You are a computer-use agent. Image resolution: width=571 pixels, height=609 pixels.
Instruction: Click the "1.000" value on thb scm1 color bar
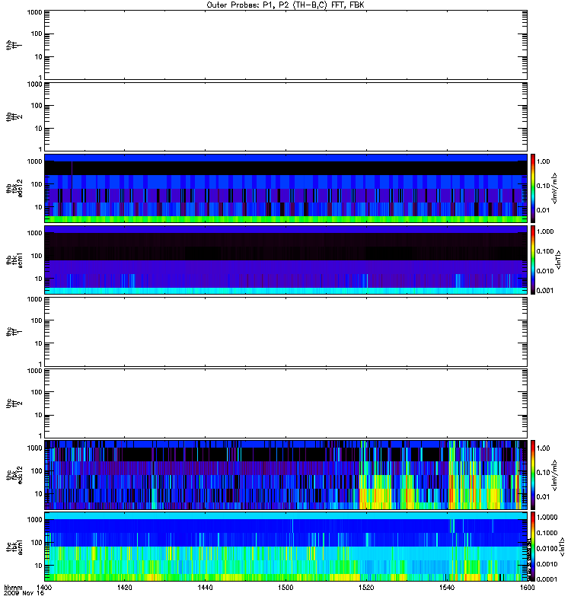(545, 231)
